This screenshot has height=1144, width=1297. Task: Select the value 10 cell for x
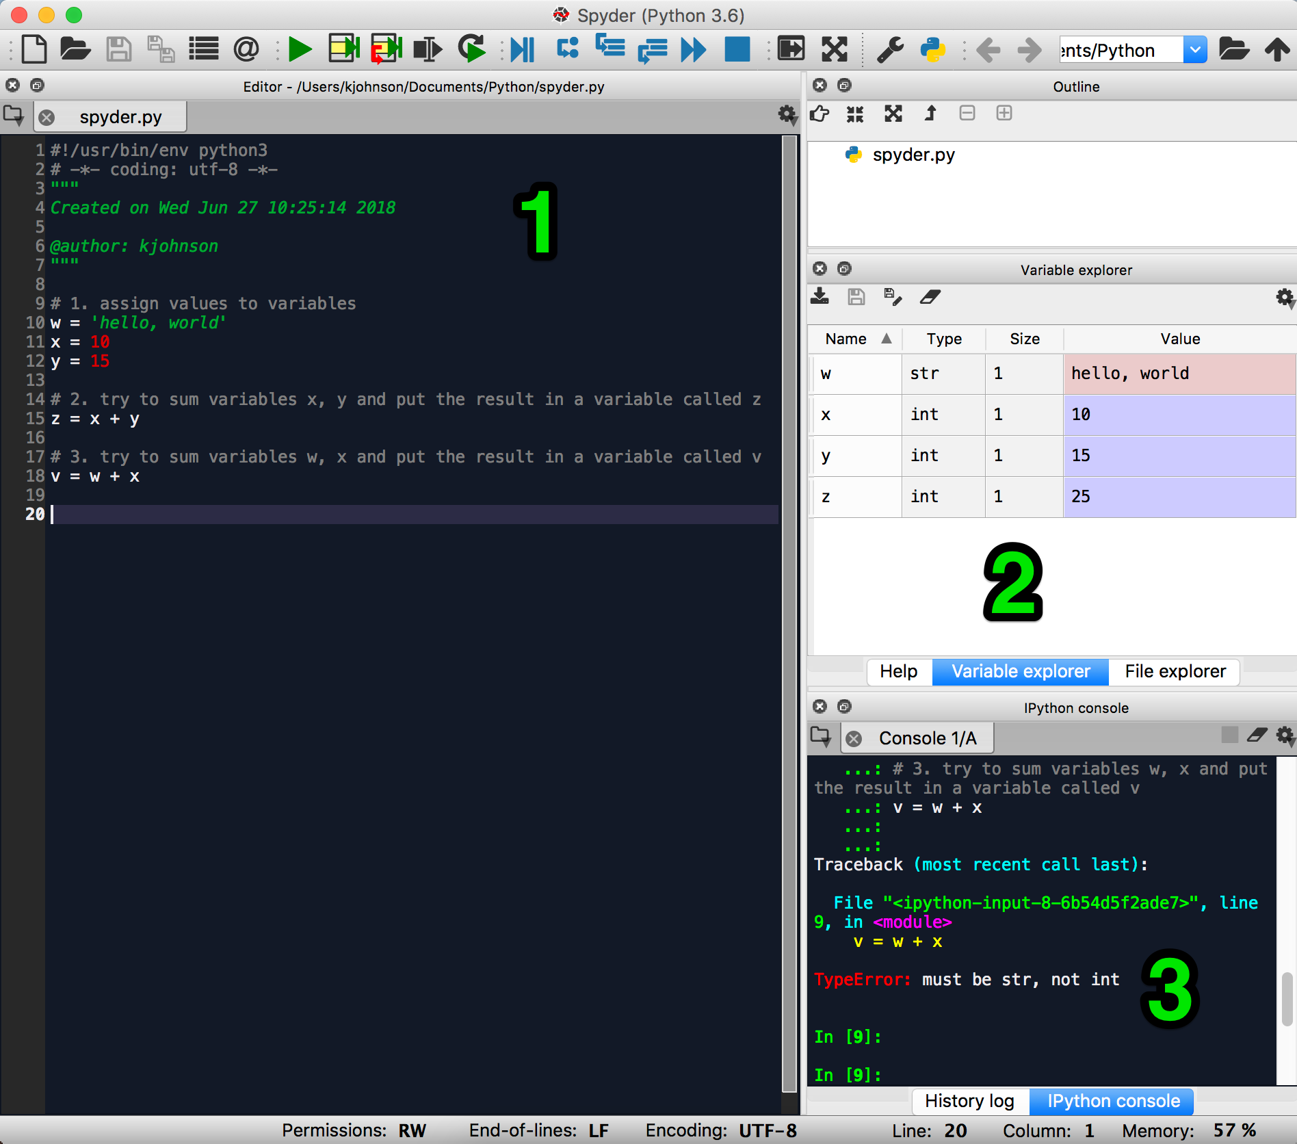1180,415
